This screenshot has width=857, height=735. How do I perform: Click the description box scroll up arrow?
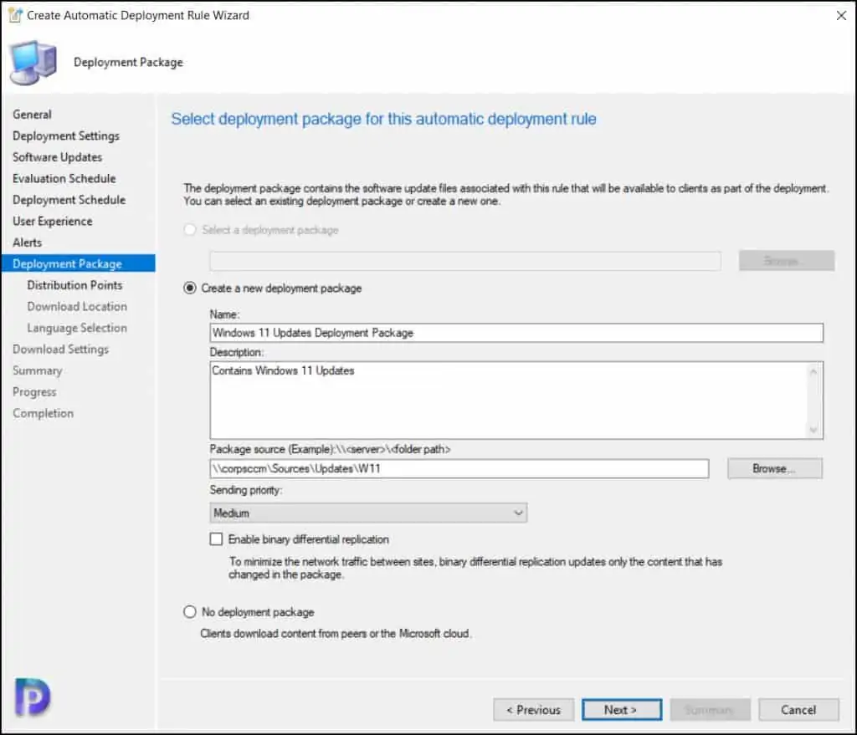(x=813, y=371)
